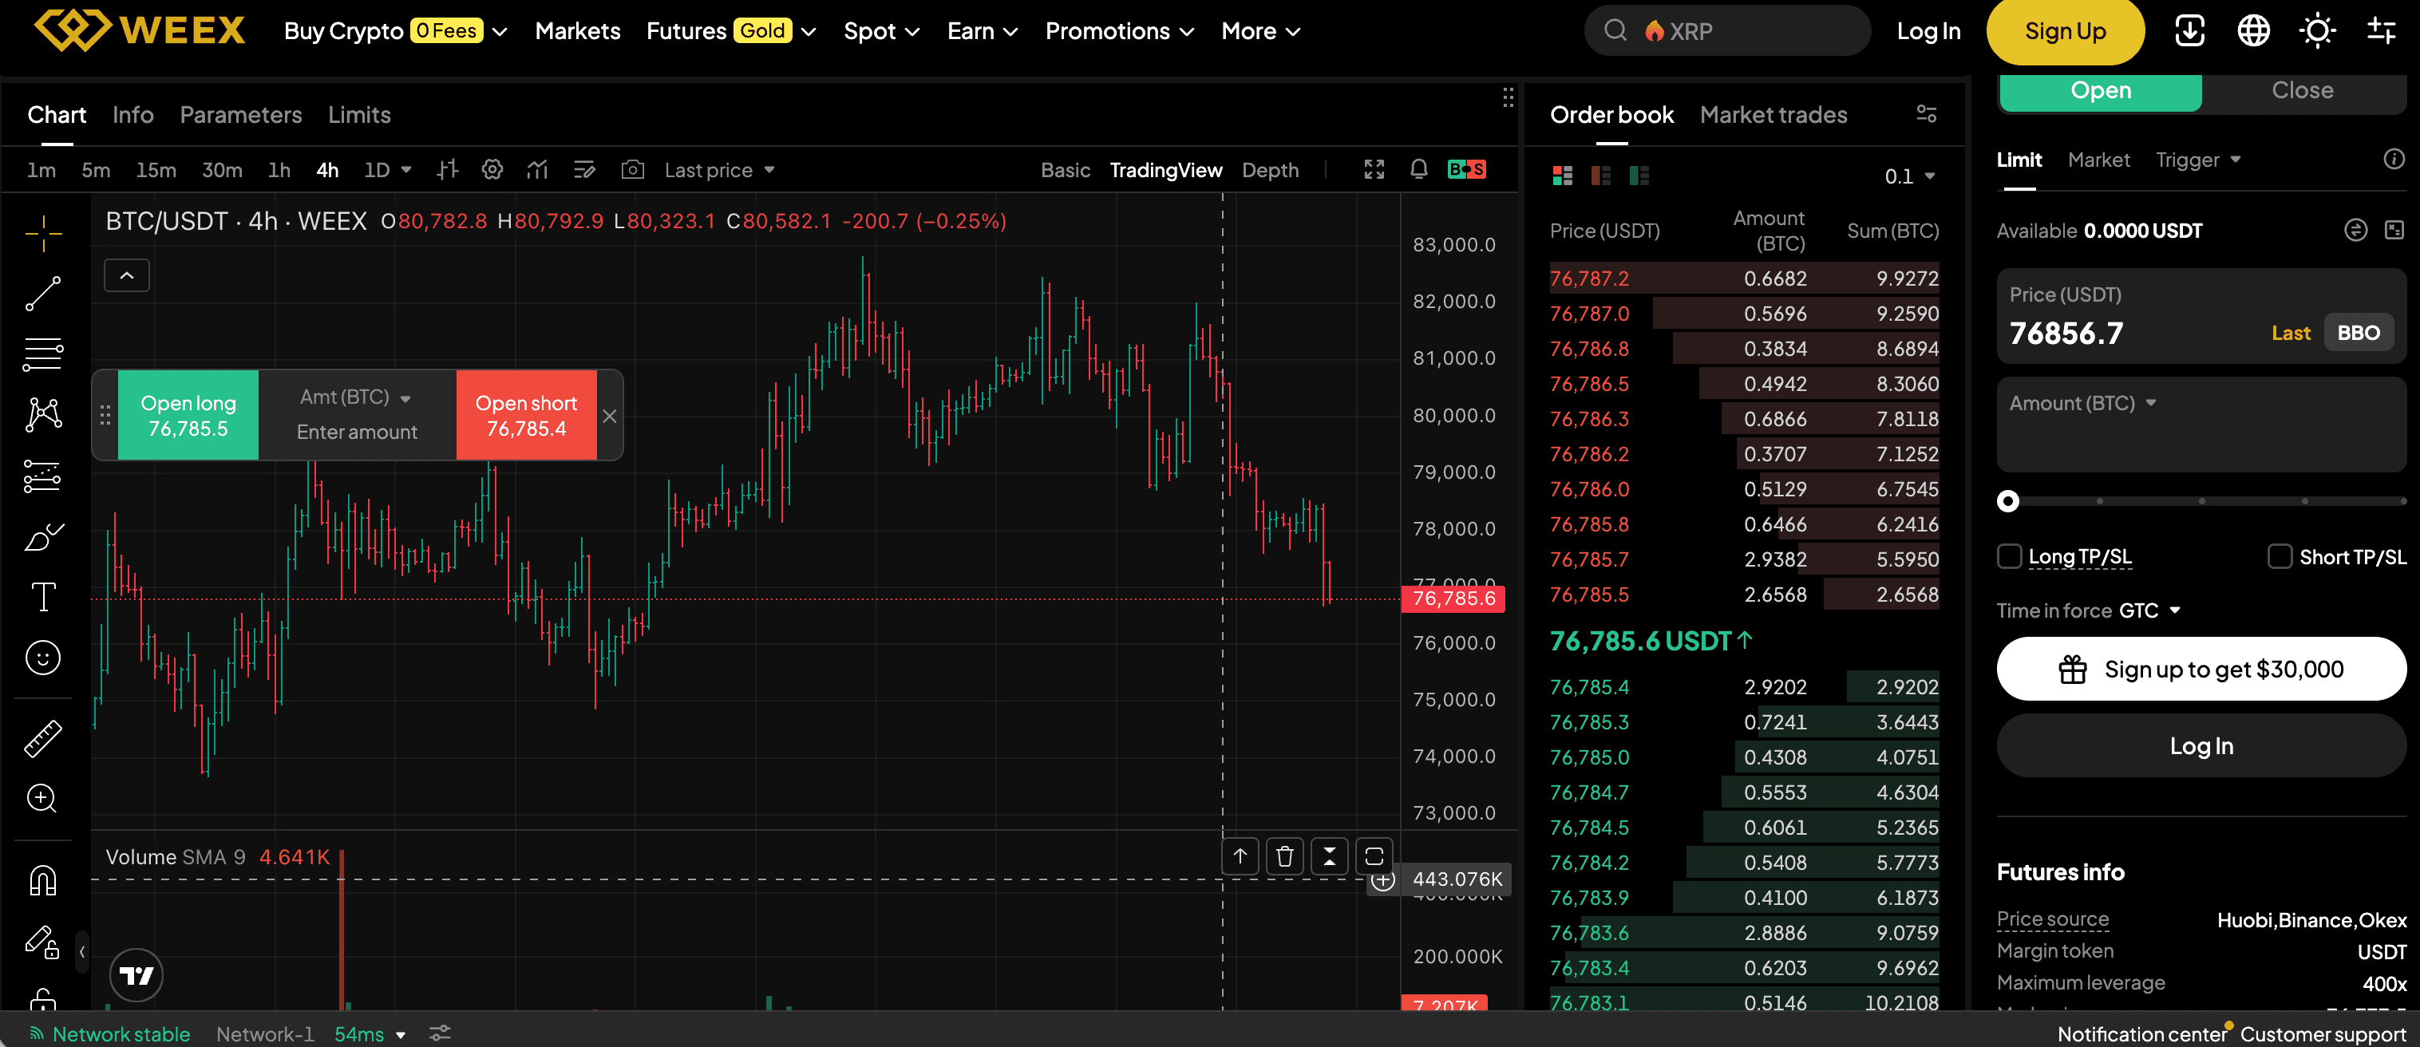Enter fullscreen chart mode

1374,170
